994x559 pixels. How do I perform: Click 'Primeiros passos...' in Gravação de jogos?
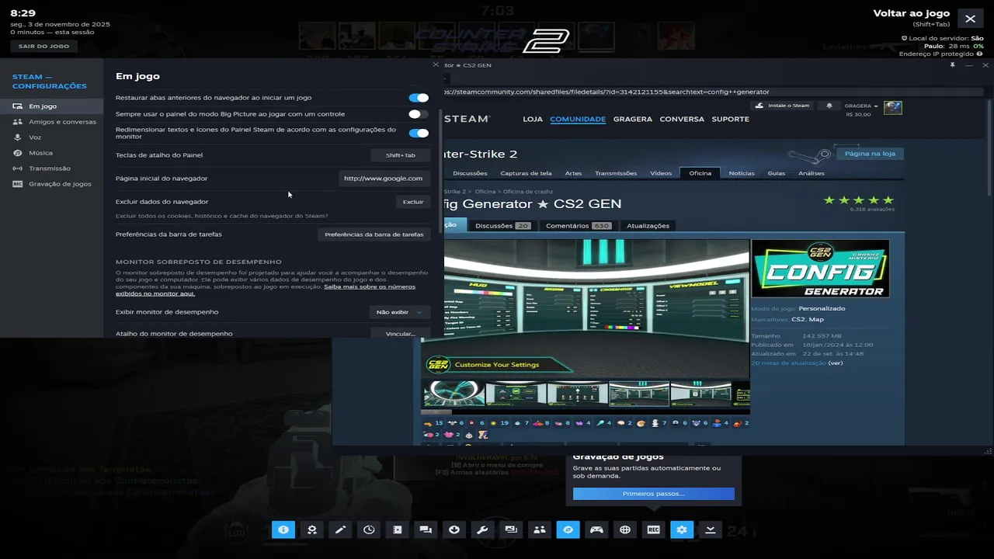653,494
